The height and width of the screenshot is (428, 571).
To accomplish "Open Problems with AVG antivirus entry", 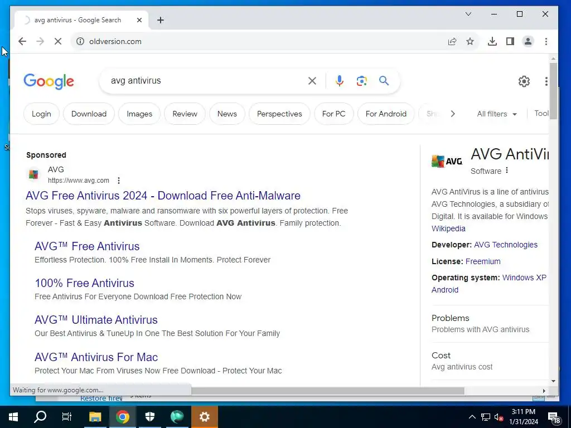I will 490,324.
